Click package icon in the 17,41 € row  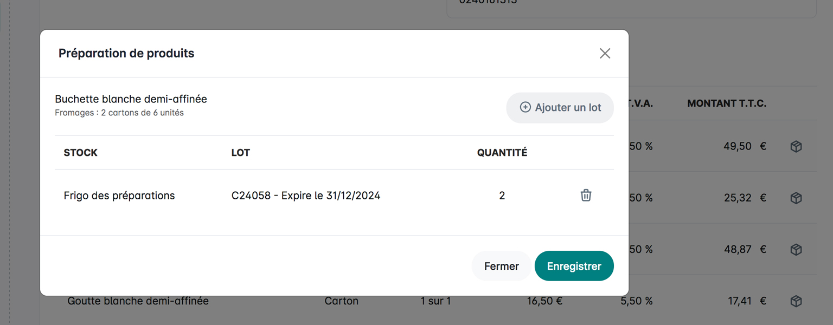point(796,301)
